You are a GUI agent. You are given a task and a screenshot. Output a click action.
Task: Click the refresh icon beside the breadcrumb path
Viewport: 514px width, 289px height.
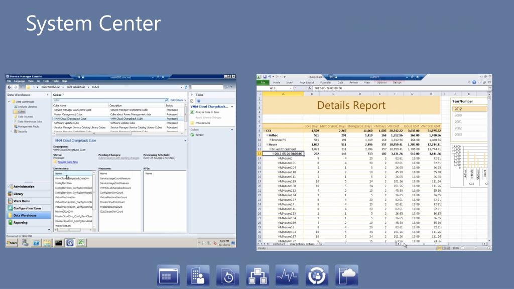click(x=186, y=87)
